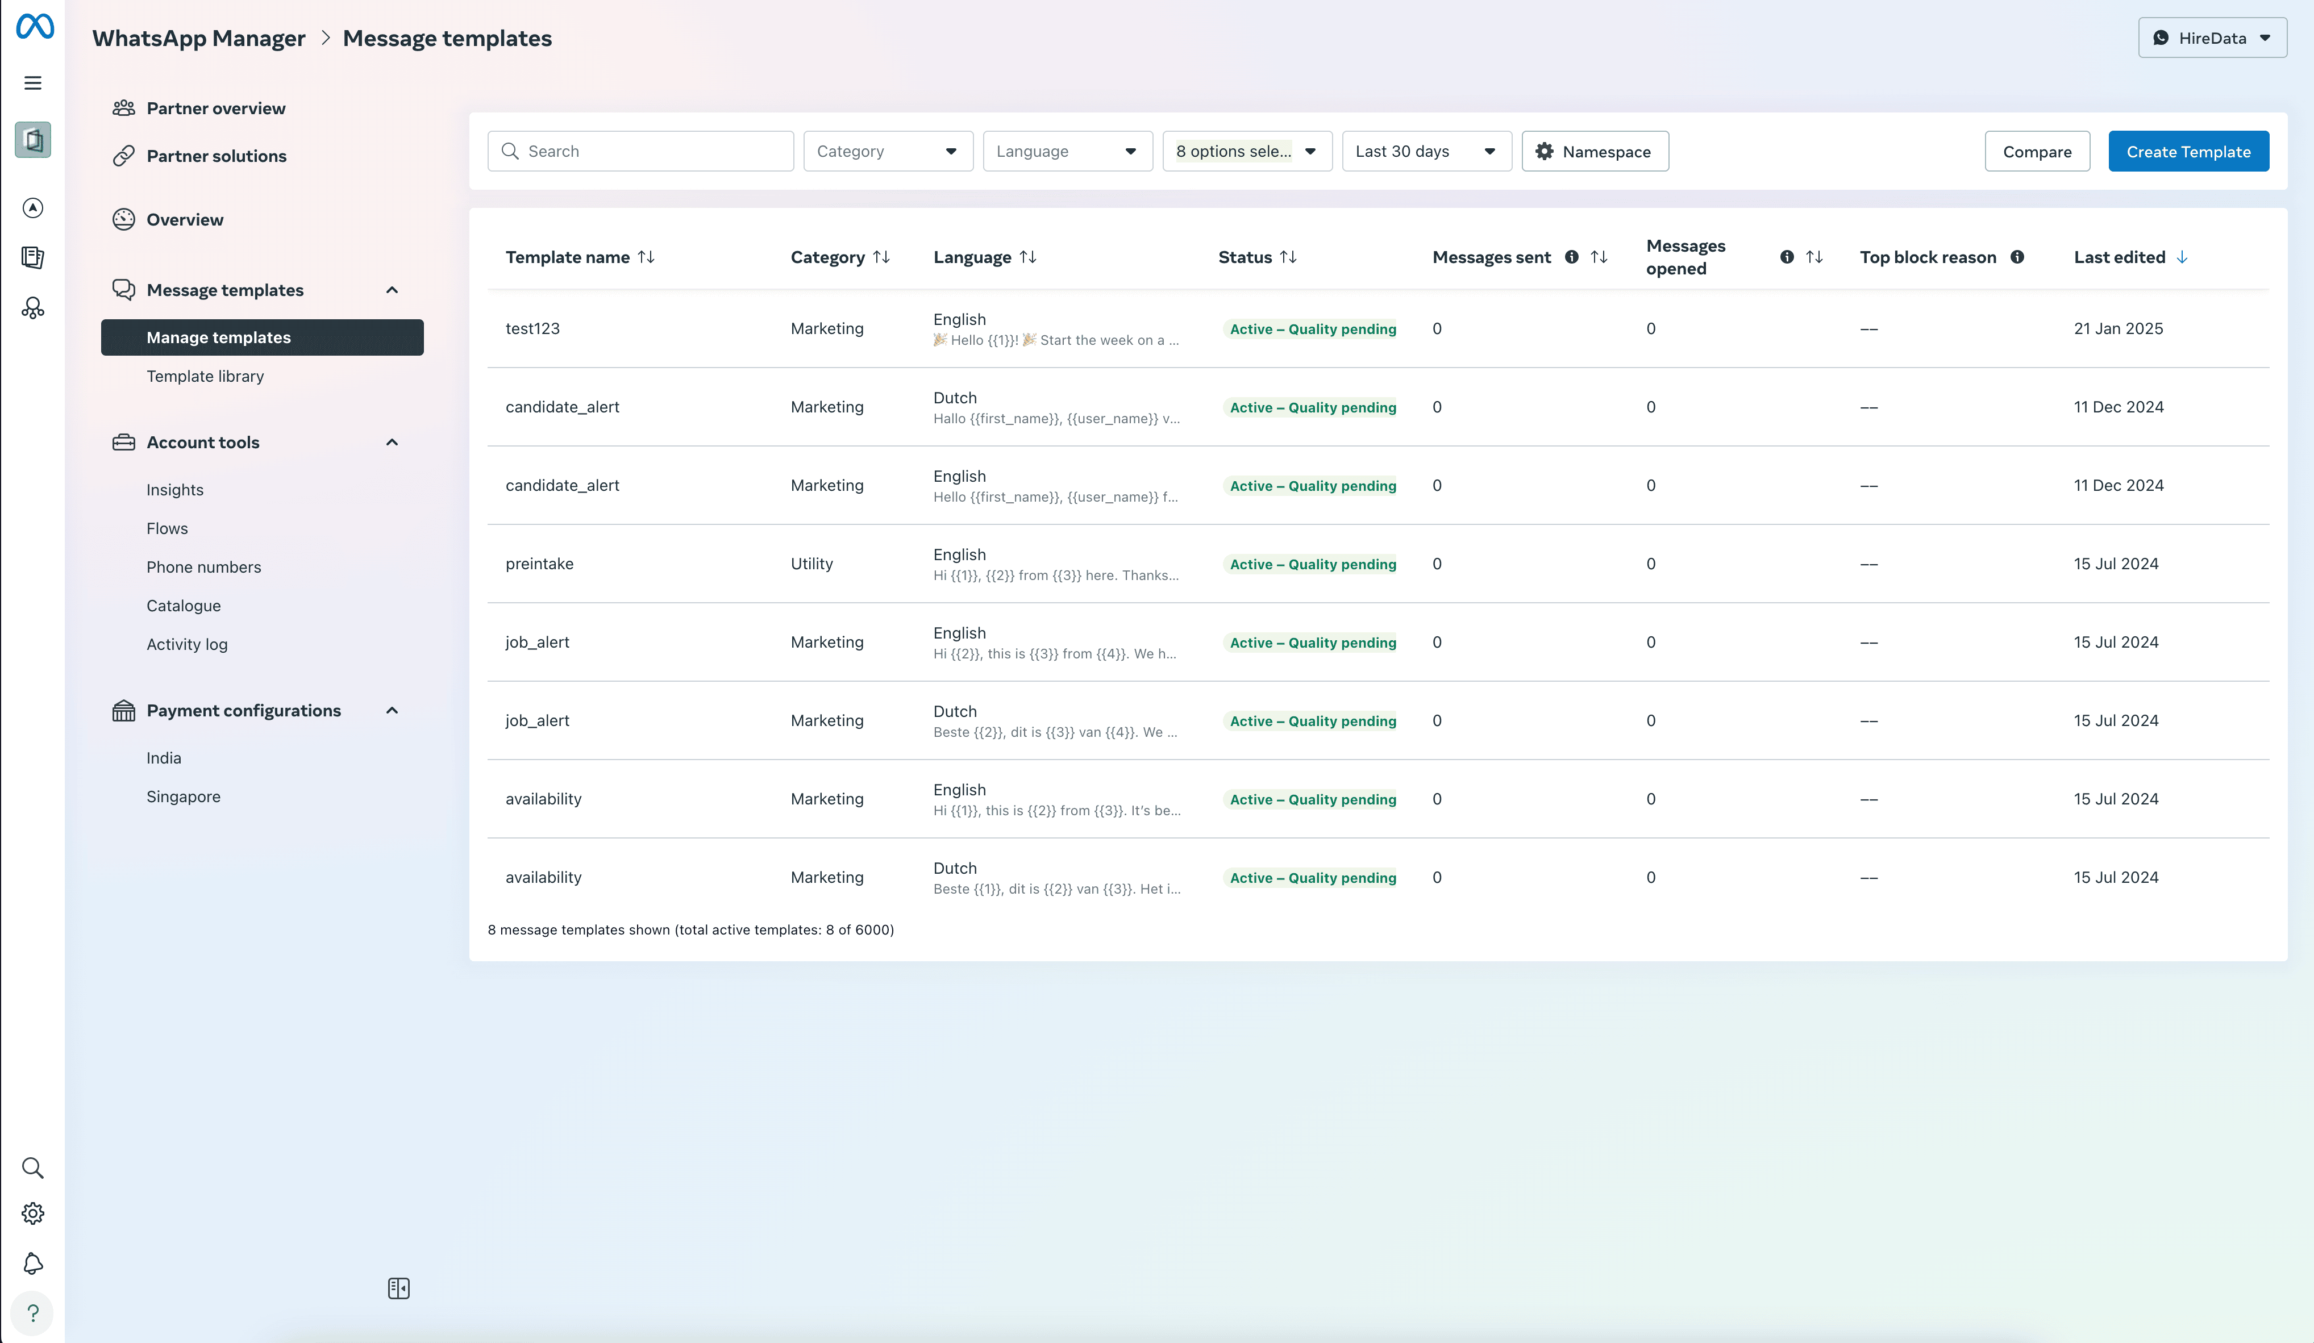Go to Template library in sidebar
Viewport: 2314px width, 1343px height.
(x=205, y=377)
